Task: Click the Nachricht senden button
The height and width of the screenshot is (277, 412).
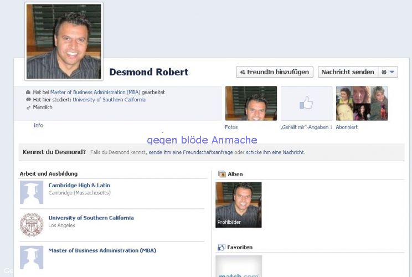Action: click(x=348, y=72)
